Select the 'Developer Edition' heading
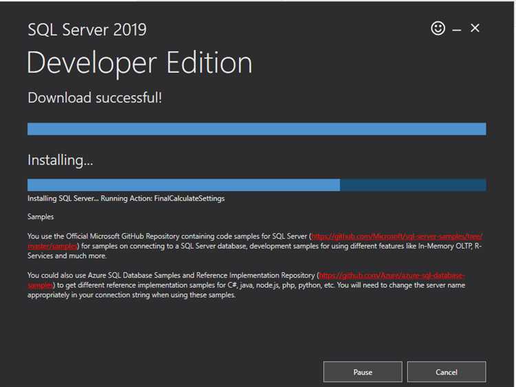Image resolution: width=516 pixels, height=387 pixels. click(x=140, y=63)
